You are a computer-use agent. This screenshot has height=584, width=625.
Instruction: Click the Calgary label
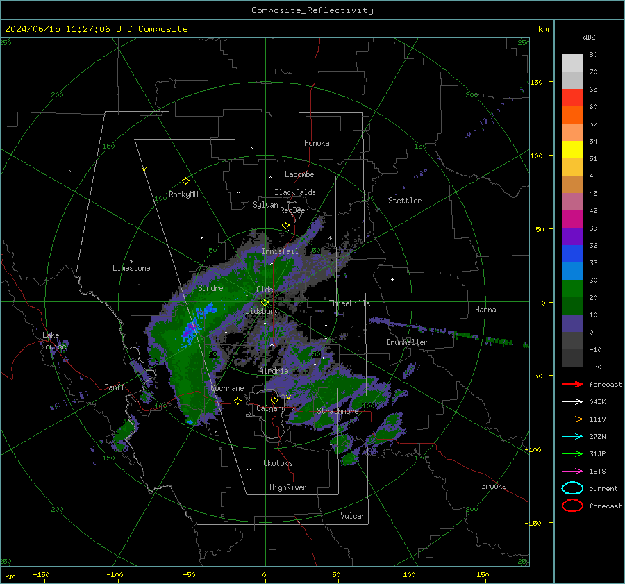271,408
